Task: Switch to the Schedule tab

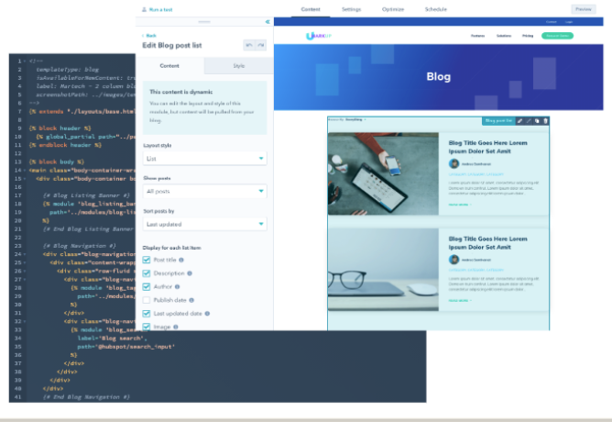Action: tap(436, 9)
